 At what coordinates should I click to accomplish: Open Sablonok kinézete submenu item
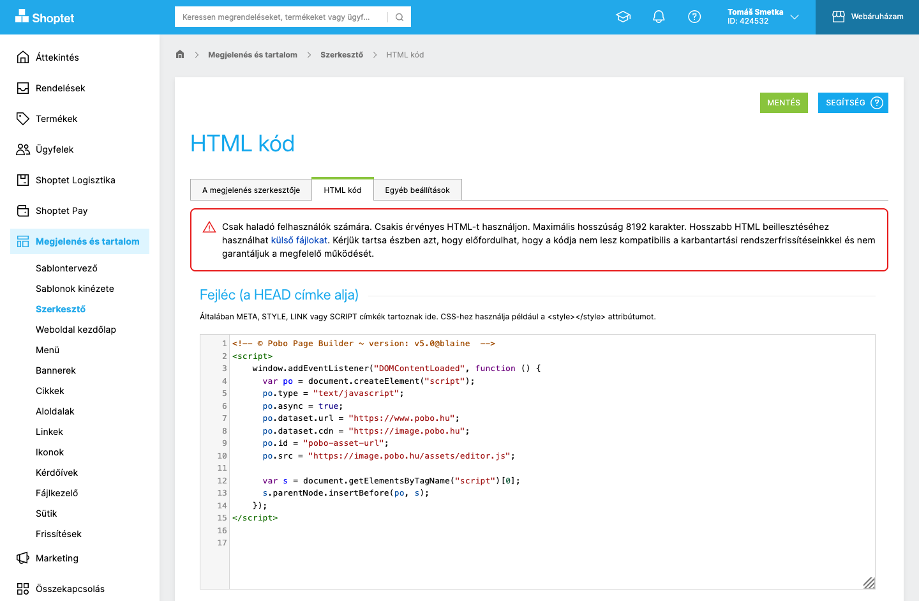click(x=75, y=289)
